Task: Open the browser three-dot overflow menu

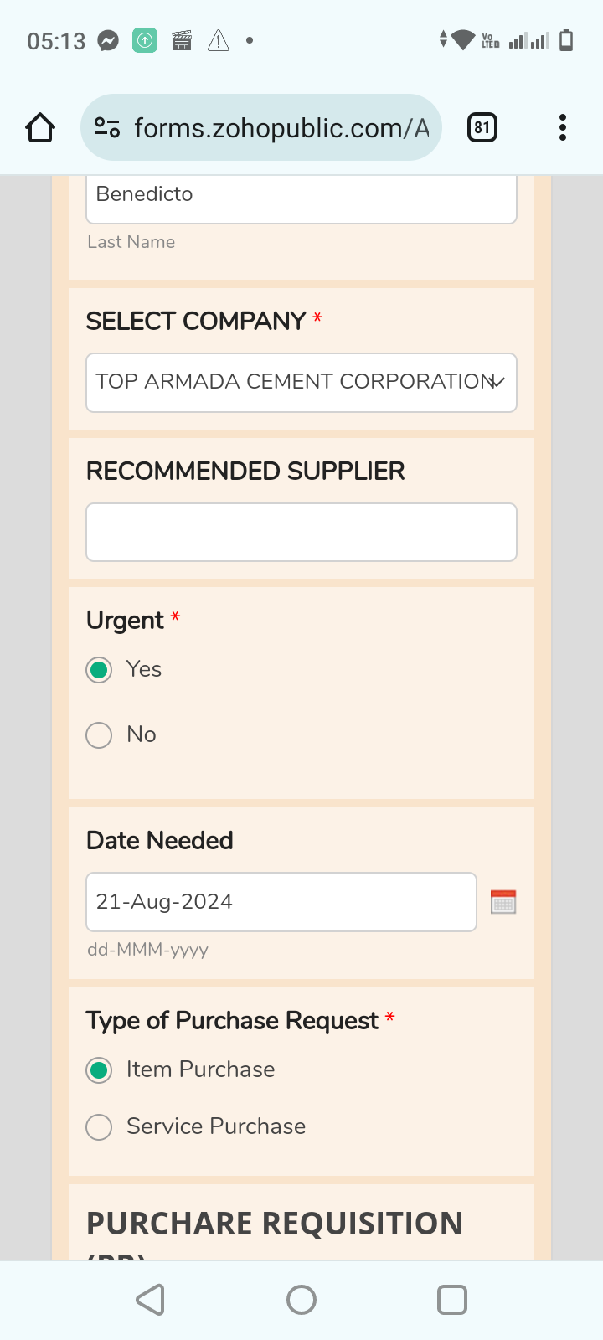Action: [562, 127]
